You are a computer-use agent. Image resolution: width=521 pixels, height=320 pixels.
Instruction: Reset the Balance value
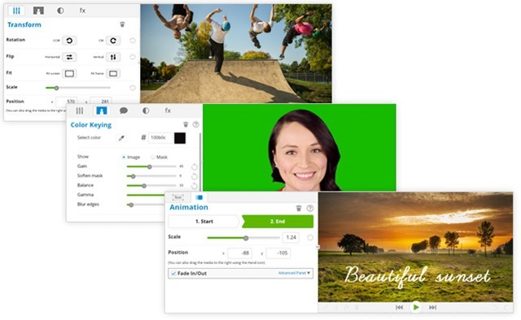tap(195, 186)
